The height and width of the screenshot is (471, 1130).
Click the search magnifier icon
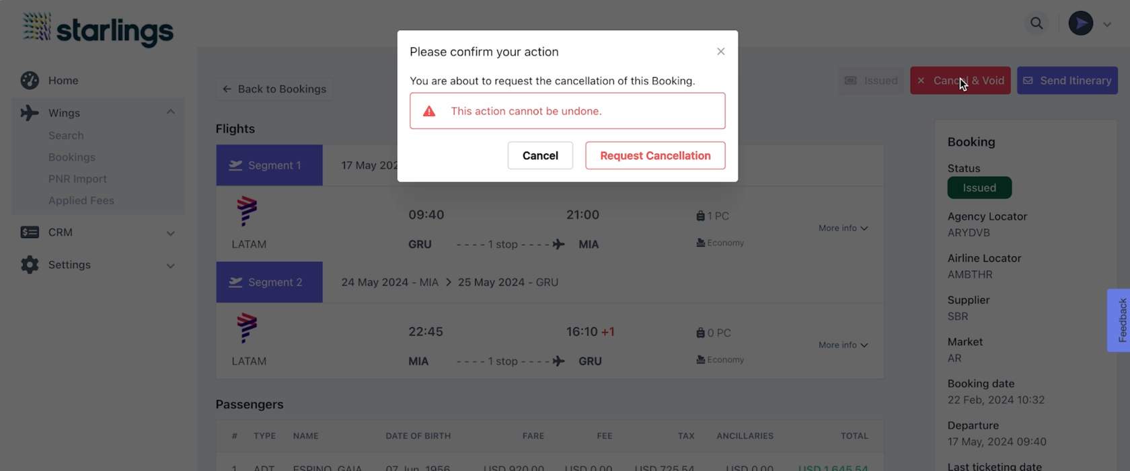point(1037,24)
